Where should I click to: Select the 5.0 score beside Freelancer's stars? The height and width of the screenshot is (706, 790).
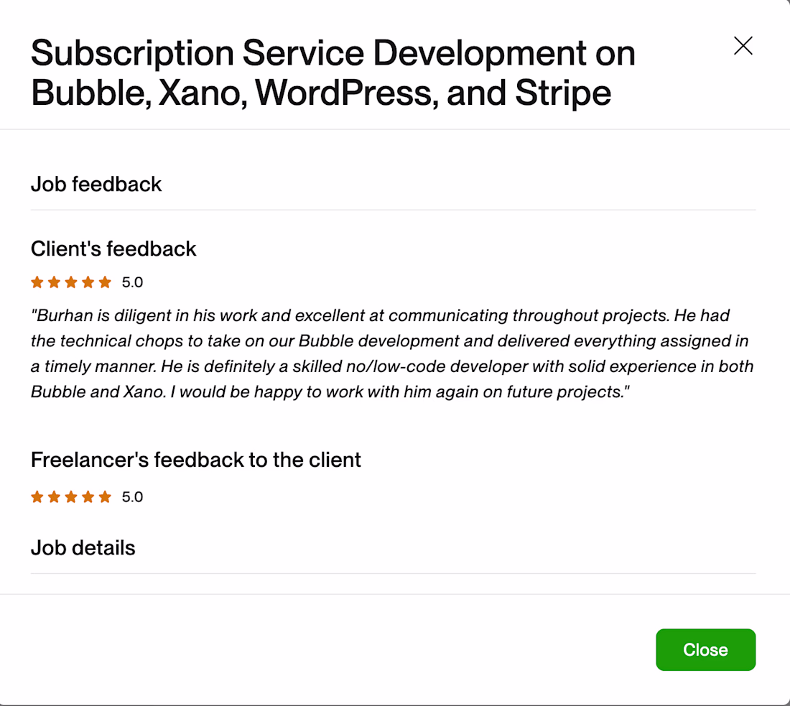[x=132, y=497]
